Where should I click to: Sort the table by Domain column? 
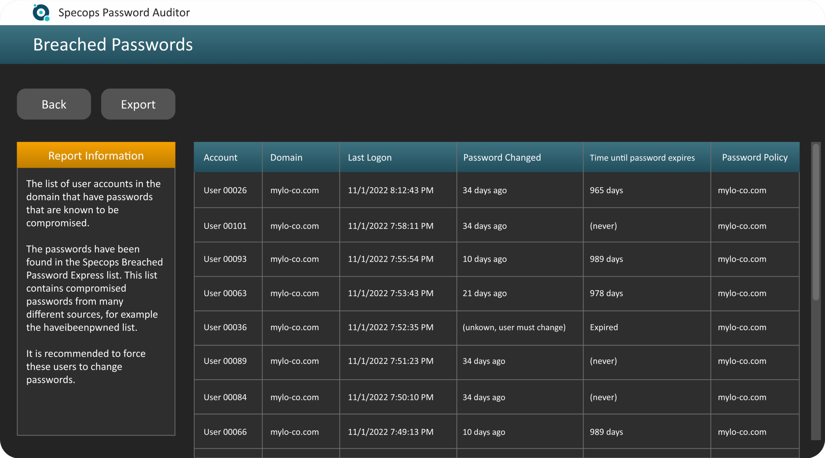[x=286, y=157]
